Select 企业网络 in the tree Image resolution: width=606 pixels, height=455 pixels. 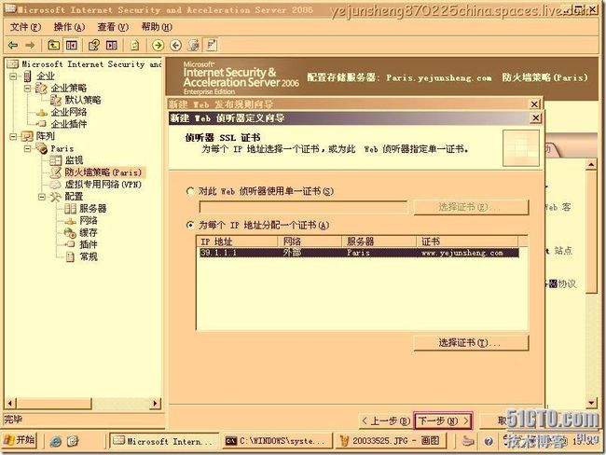pos(69,112)
